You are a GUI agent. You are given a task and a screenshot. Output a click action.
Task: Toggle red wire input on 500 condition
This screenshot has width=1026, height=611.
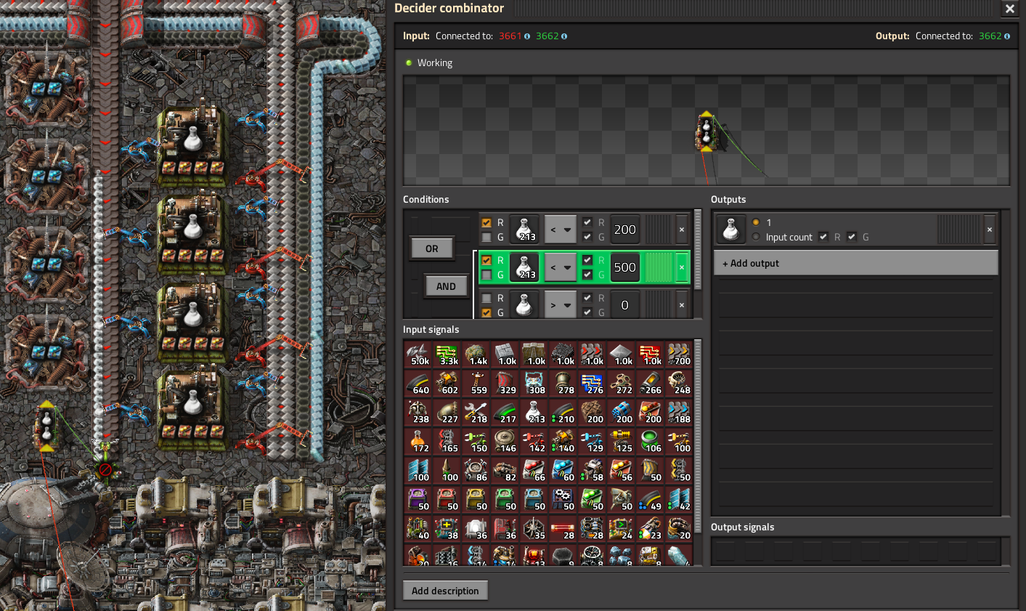coord(486,260)
